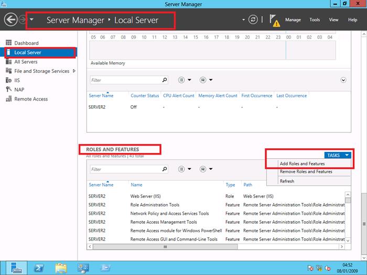
Task: Select the SERVER2 performance row
Action: point(219,107)
